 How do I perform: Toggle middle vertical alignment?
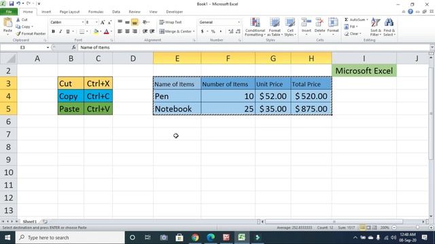[x=127, y=22]
